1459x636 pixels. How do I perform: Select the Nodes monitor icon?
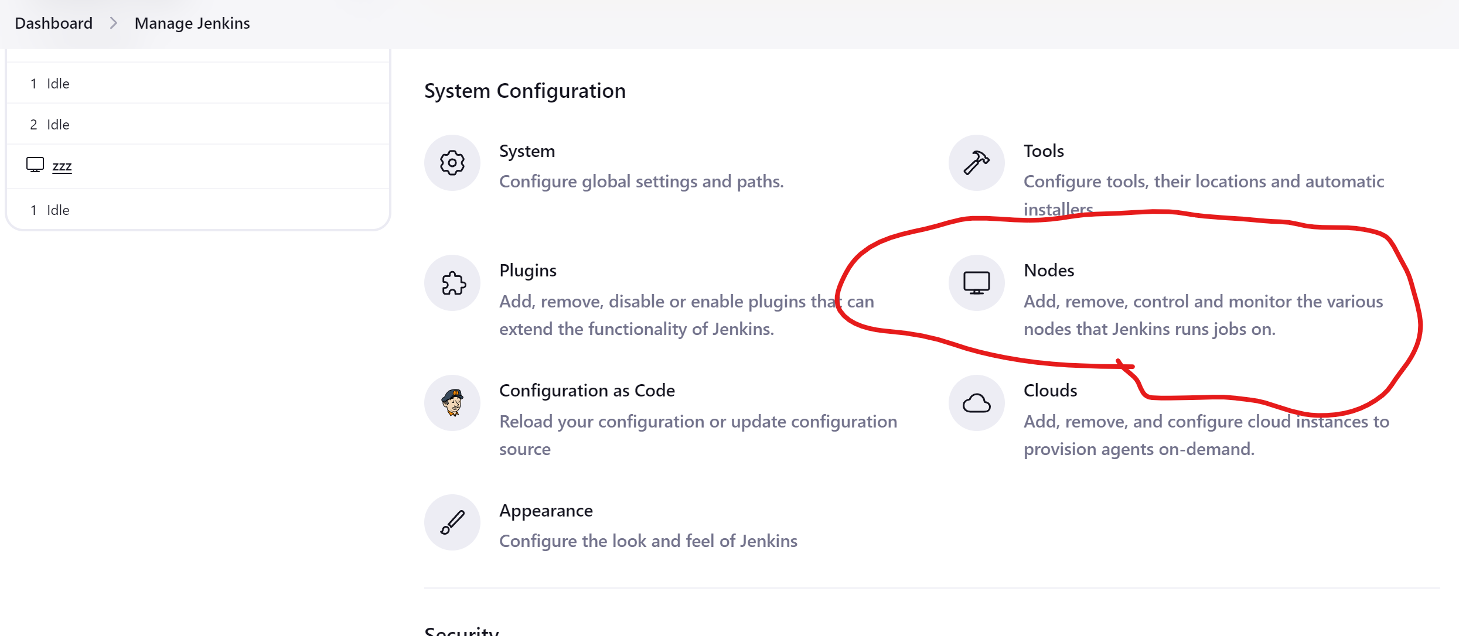click(976, 283)
